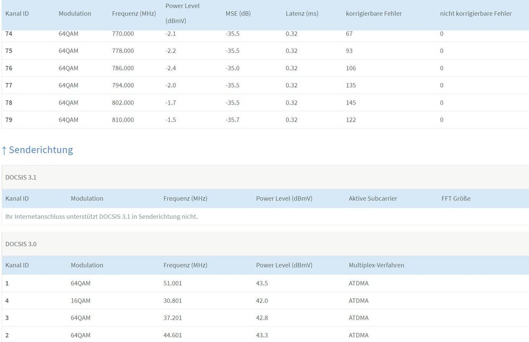
Task: Click the Senderichtung section heading
Action: 38,150
